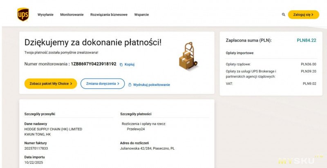Click the invoice number 202570117833
327x168 pixels.
(x=36, y=148)
